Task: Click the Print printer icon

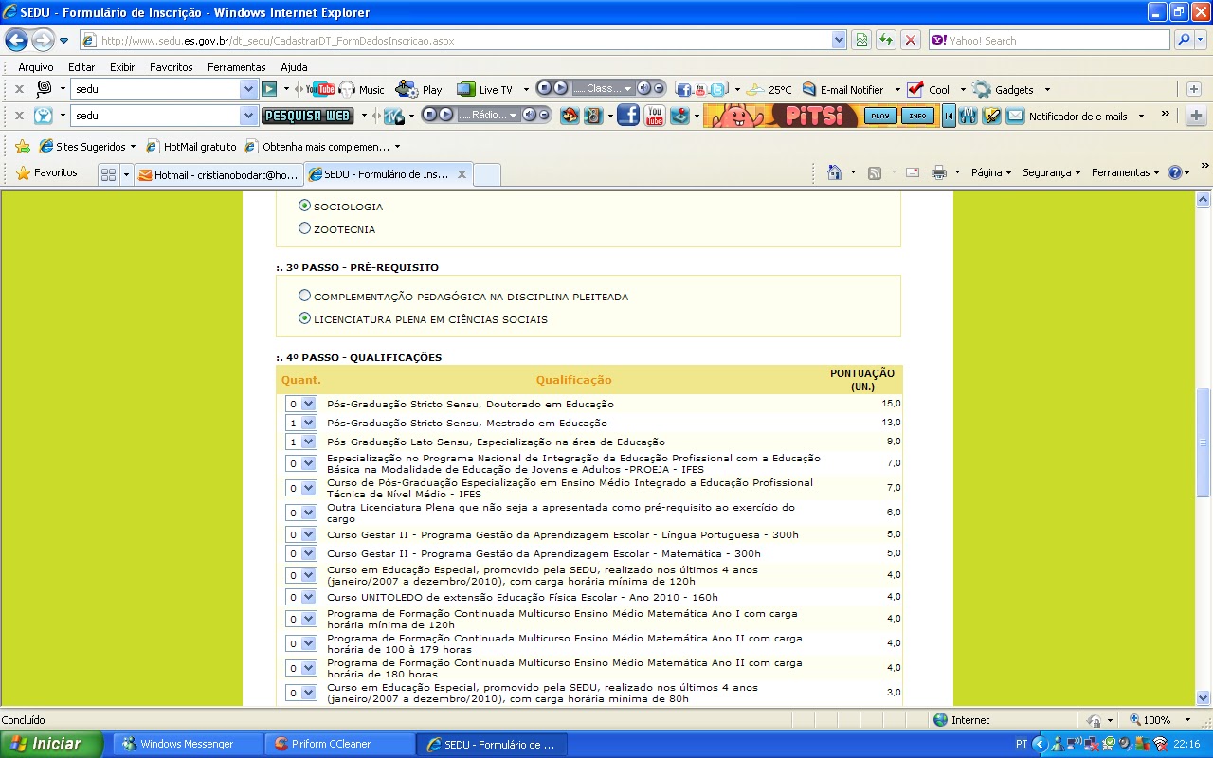Action: point(939,172)
